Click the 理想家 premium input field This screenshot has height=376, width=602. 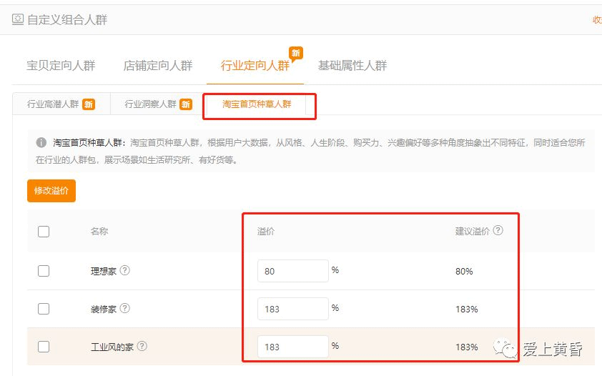click(292, 272)
